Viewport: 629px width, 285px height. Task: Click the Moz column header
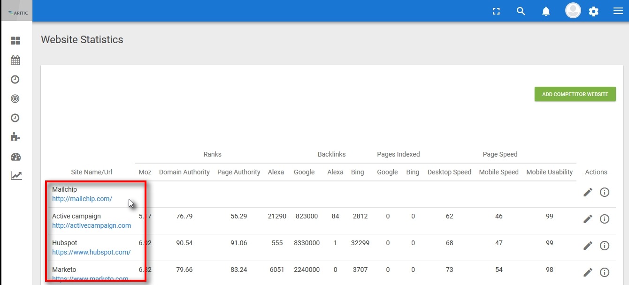145,172
